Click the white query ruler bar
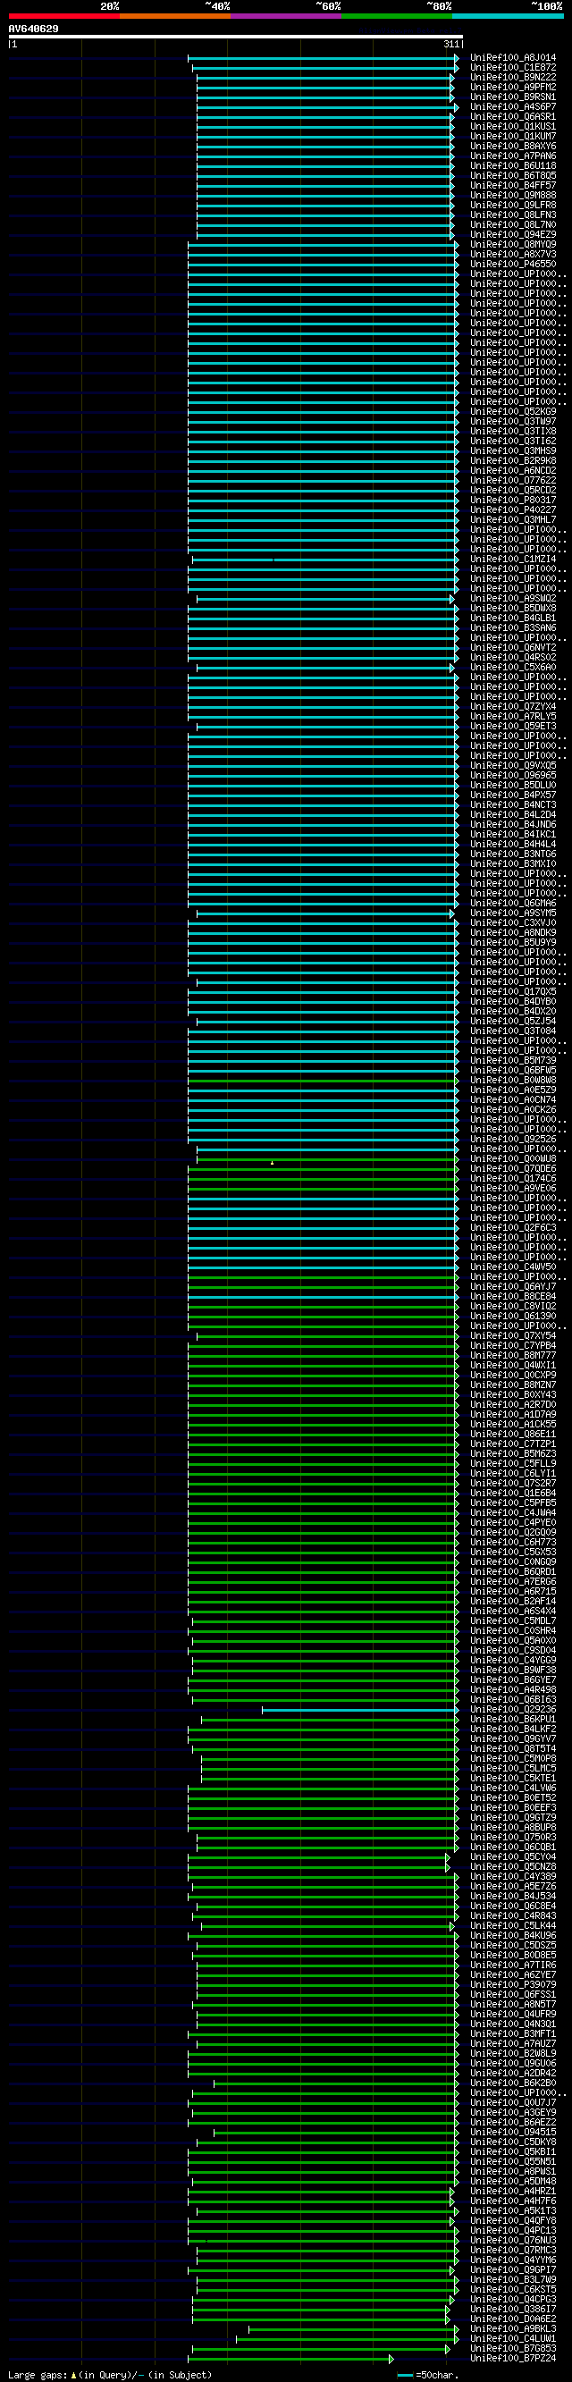 click(236, 37)
